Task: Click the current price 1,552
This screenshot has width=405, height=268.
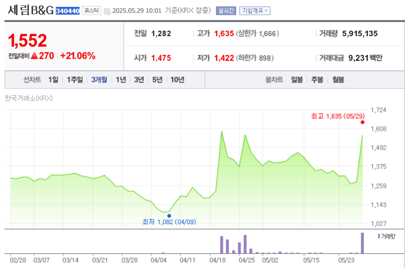Action: point(27,40)
